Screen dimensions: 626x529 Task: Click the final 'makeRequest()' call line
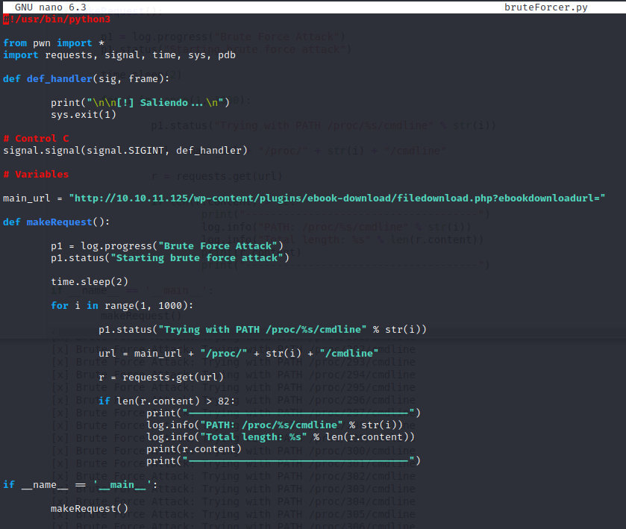(90, 509)
